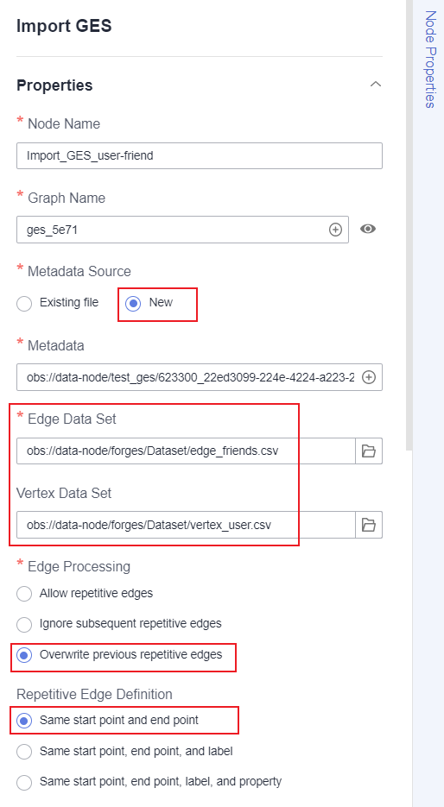Screen dimensions: 444x807
Task: Click the Node Name input field
Action: pyautogui.click(x=200, y=155)
